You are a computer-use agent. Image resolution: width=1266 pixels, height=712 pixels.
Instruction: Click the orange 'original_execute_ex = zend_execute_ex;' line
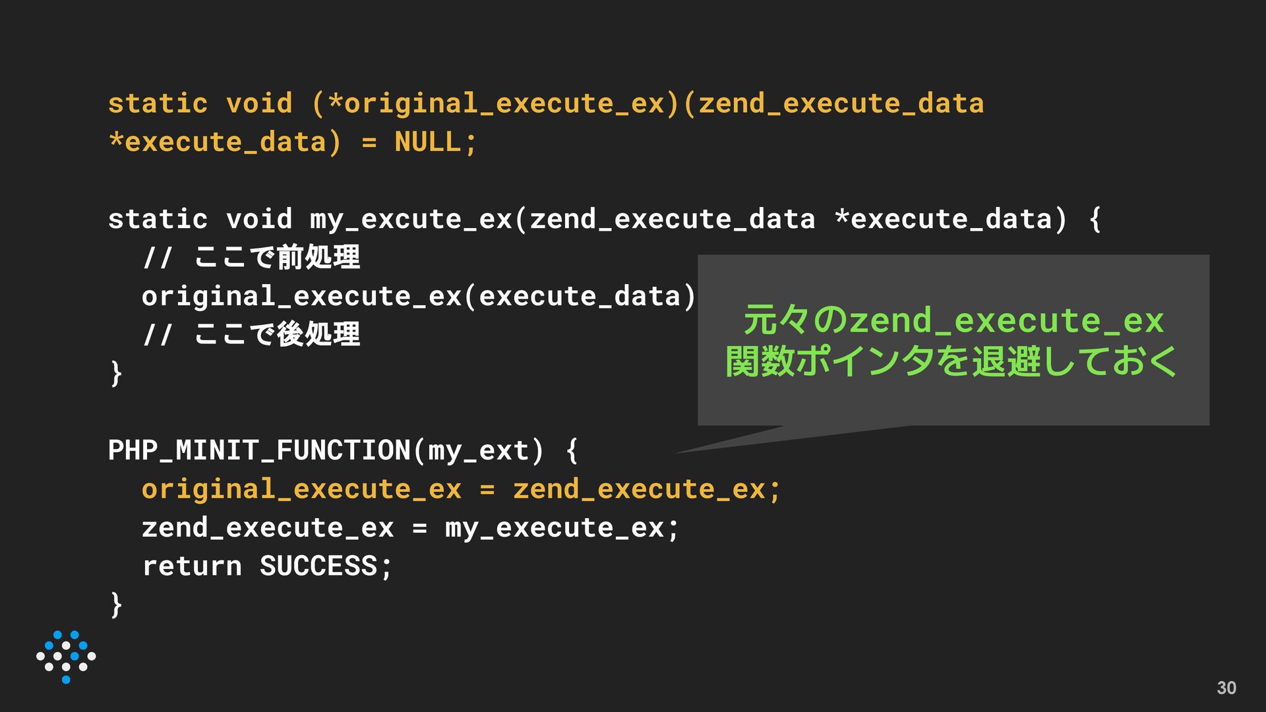click(461, 489)
